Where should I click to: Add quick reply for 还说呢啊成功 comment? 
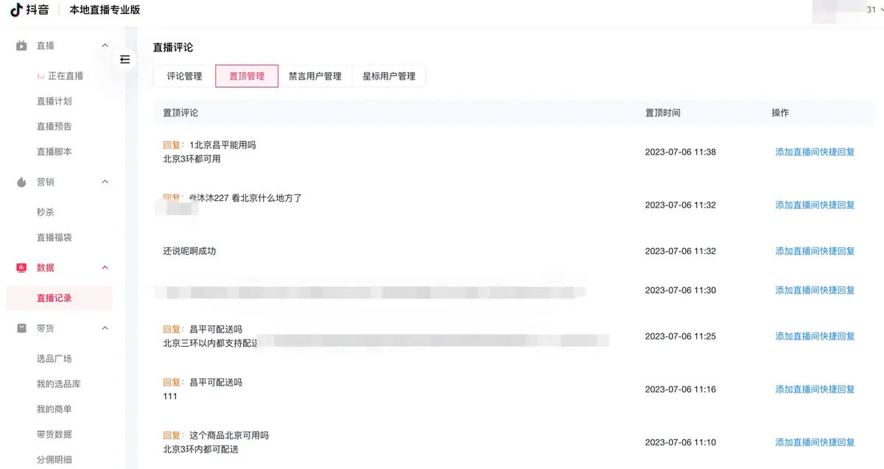(x=815, y=251)
